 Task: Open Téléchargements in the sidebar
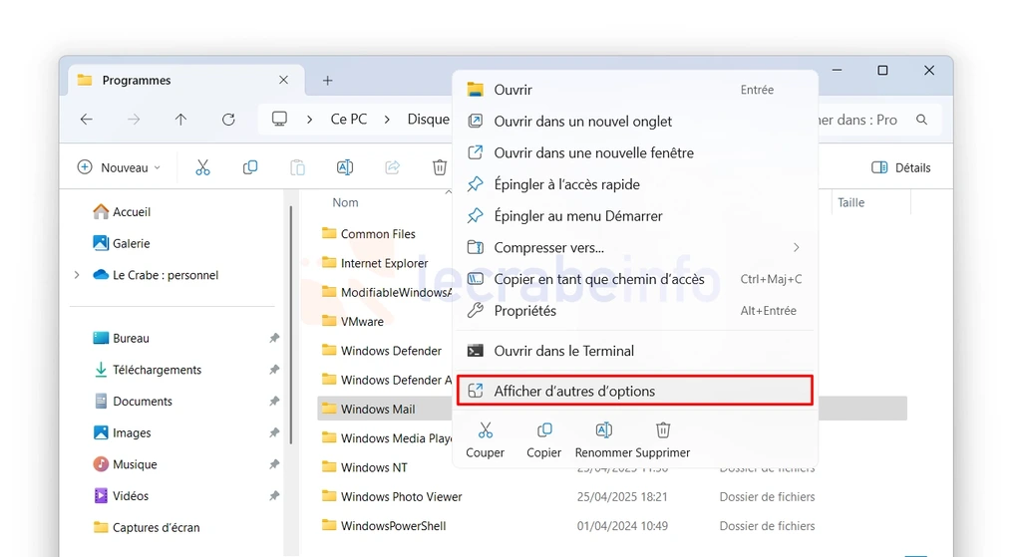(x=148, y=370)
